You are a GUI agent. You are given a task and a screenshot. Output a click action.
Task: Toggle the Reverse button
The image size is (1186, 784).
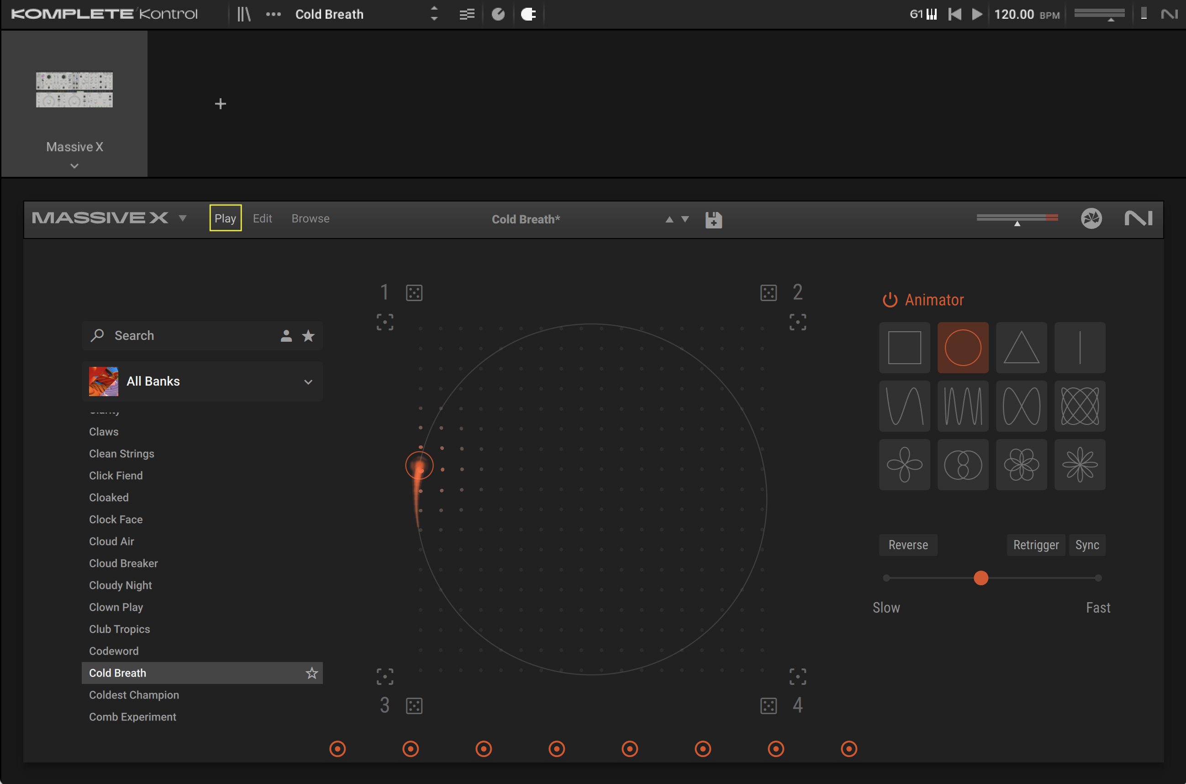(x=908, y=545)
